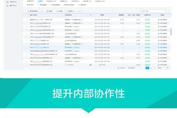Tick the fourth filter-condition checkbox

click(x=77, y=5)
